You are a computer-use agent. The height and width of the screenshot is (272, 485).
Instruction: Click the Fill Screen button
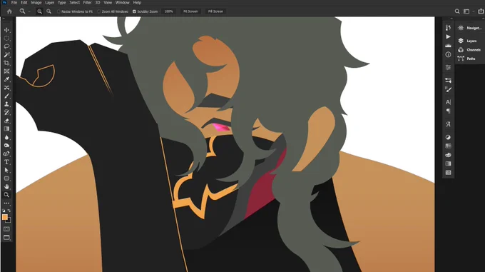[215, 11]
